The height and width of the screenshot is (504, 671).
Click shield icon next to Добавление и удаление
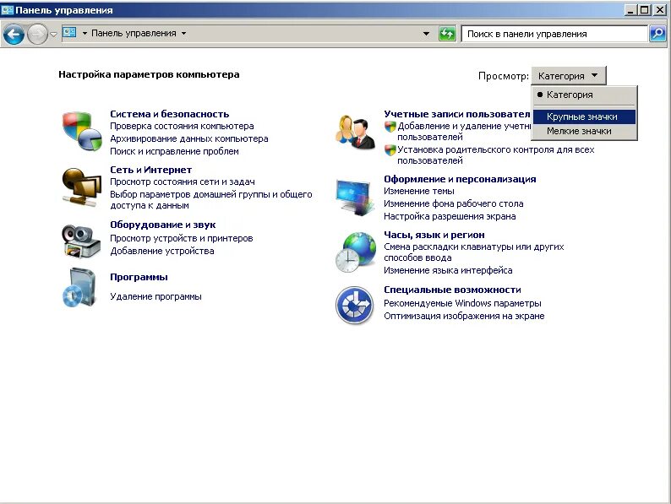[390, 127]
